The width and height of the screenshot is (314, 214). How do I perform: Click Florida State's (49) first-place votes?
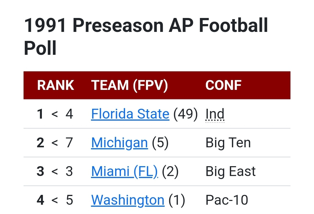click(x=185, y=114)
